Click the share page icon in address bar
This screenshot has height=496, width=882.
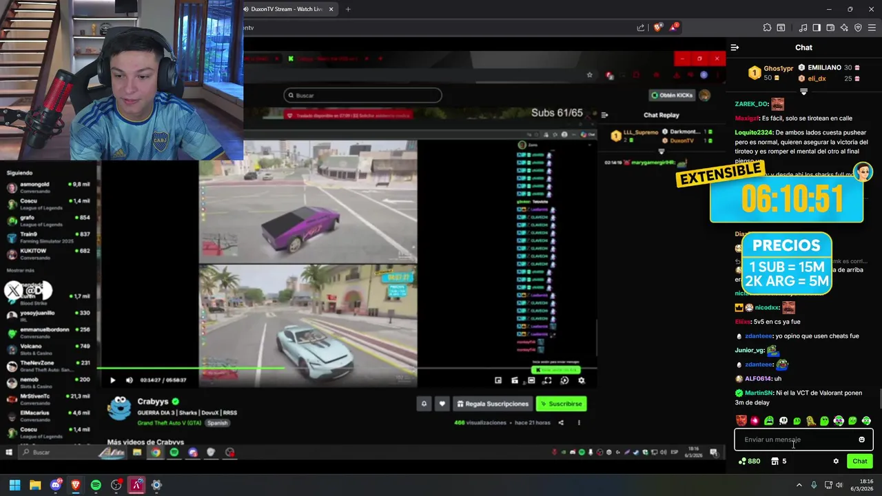tap(640, 28)
